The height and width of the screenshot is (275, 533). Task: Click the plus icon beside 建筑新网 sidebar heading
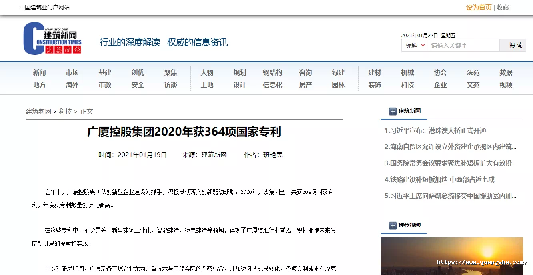coord(393,112)
